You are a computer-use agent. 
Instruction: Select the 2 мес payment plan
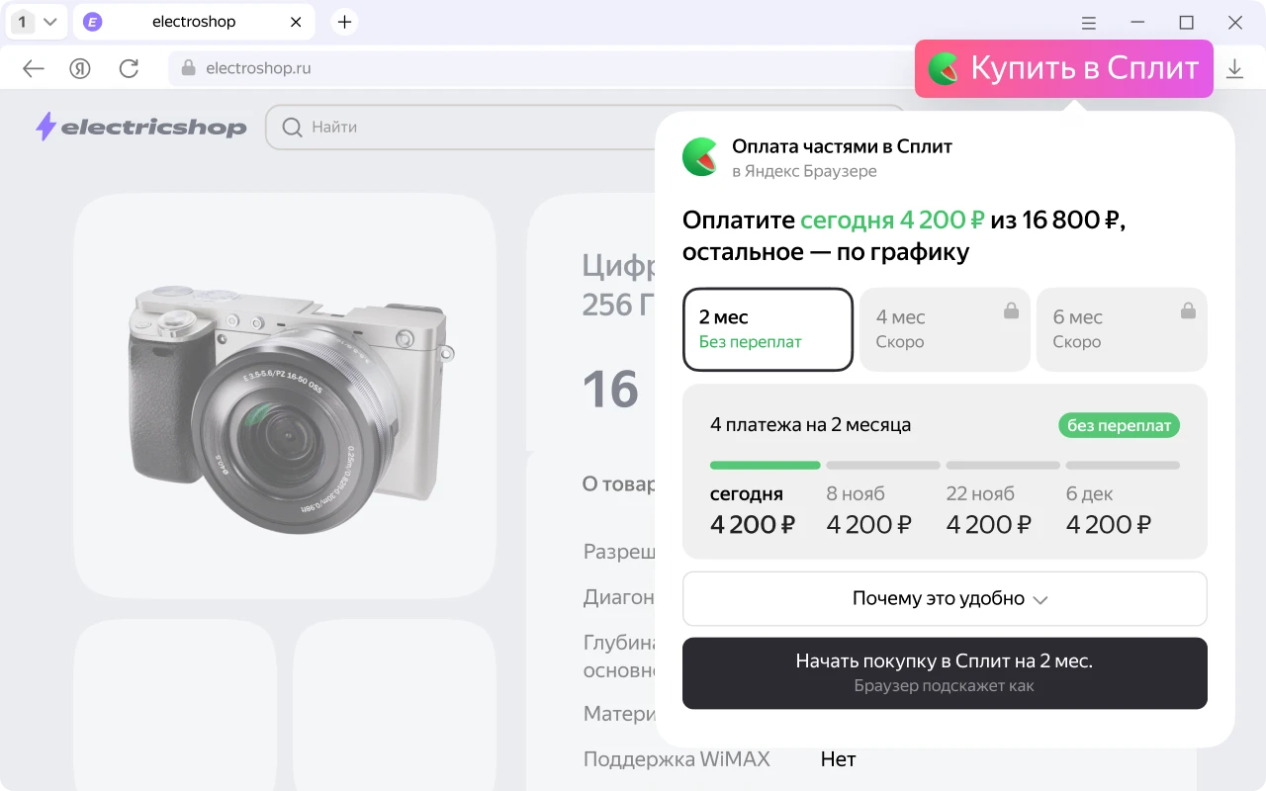click(x=768, y=329)
